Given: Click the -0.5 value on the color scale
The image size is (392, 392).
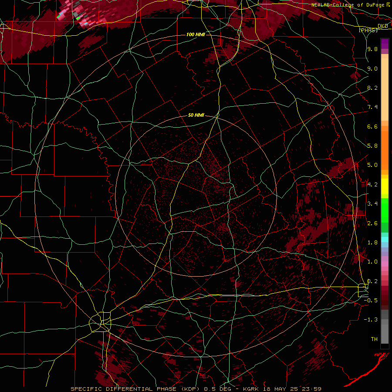Looking at the screenshot, I should (371, 301).
